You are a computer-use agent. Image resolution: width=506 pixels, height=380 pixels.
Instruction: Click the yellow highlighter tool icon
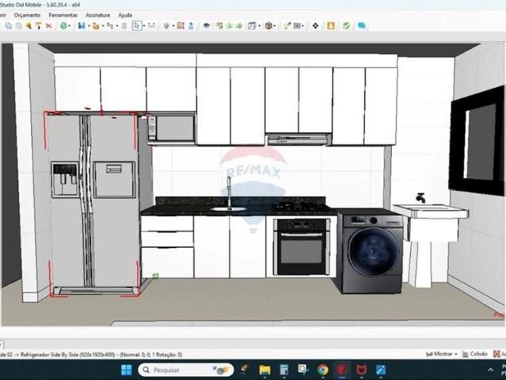pos(29,26)
